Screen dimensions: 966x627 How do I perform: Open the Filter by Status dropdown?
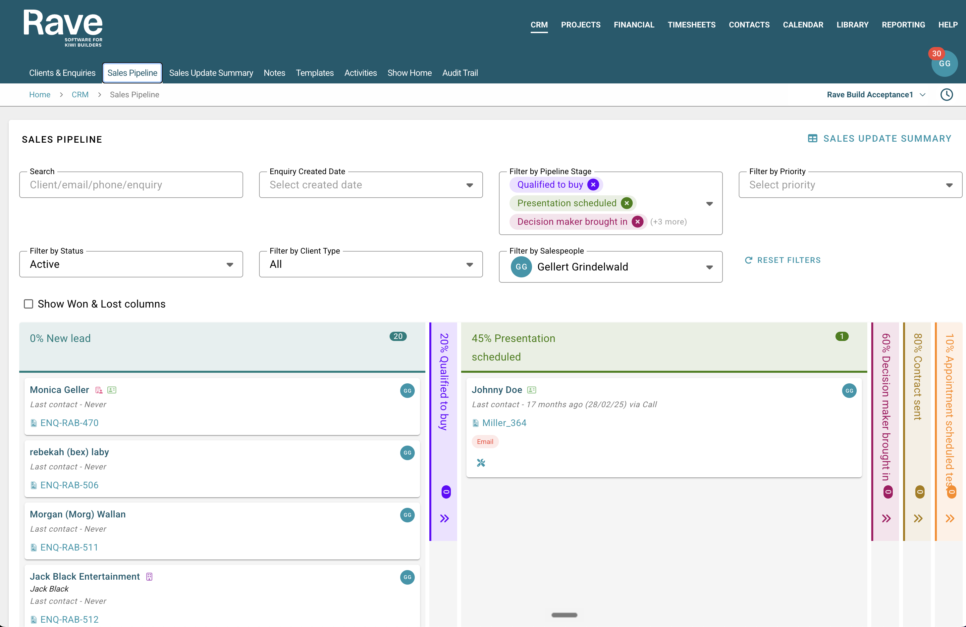(131, 265)
